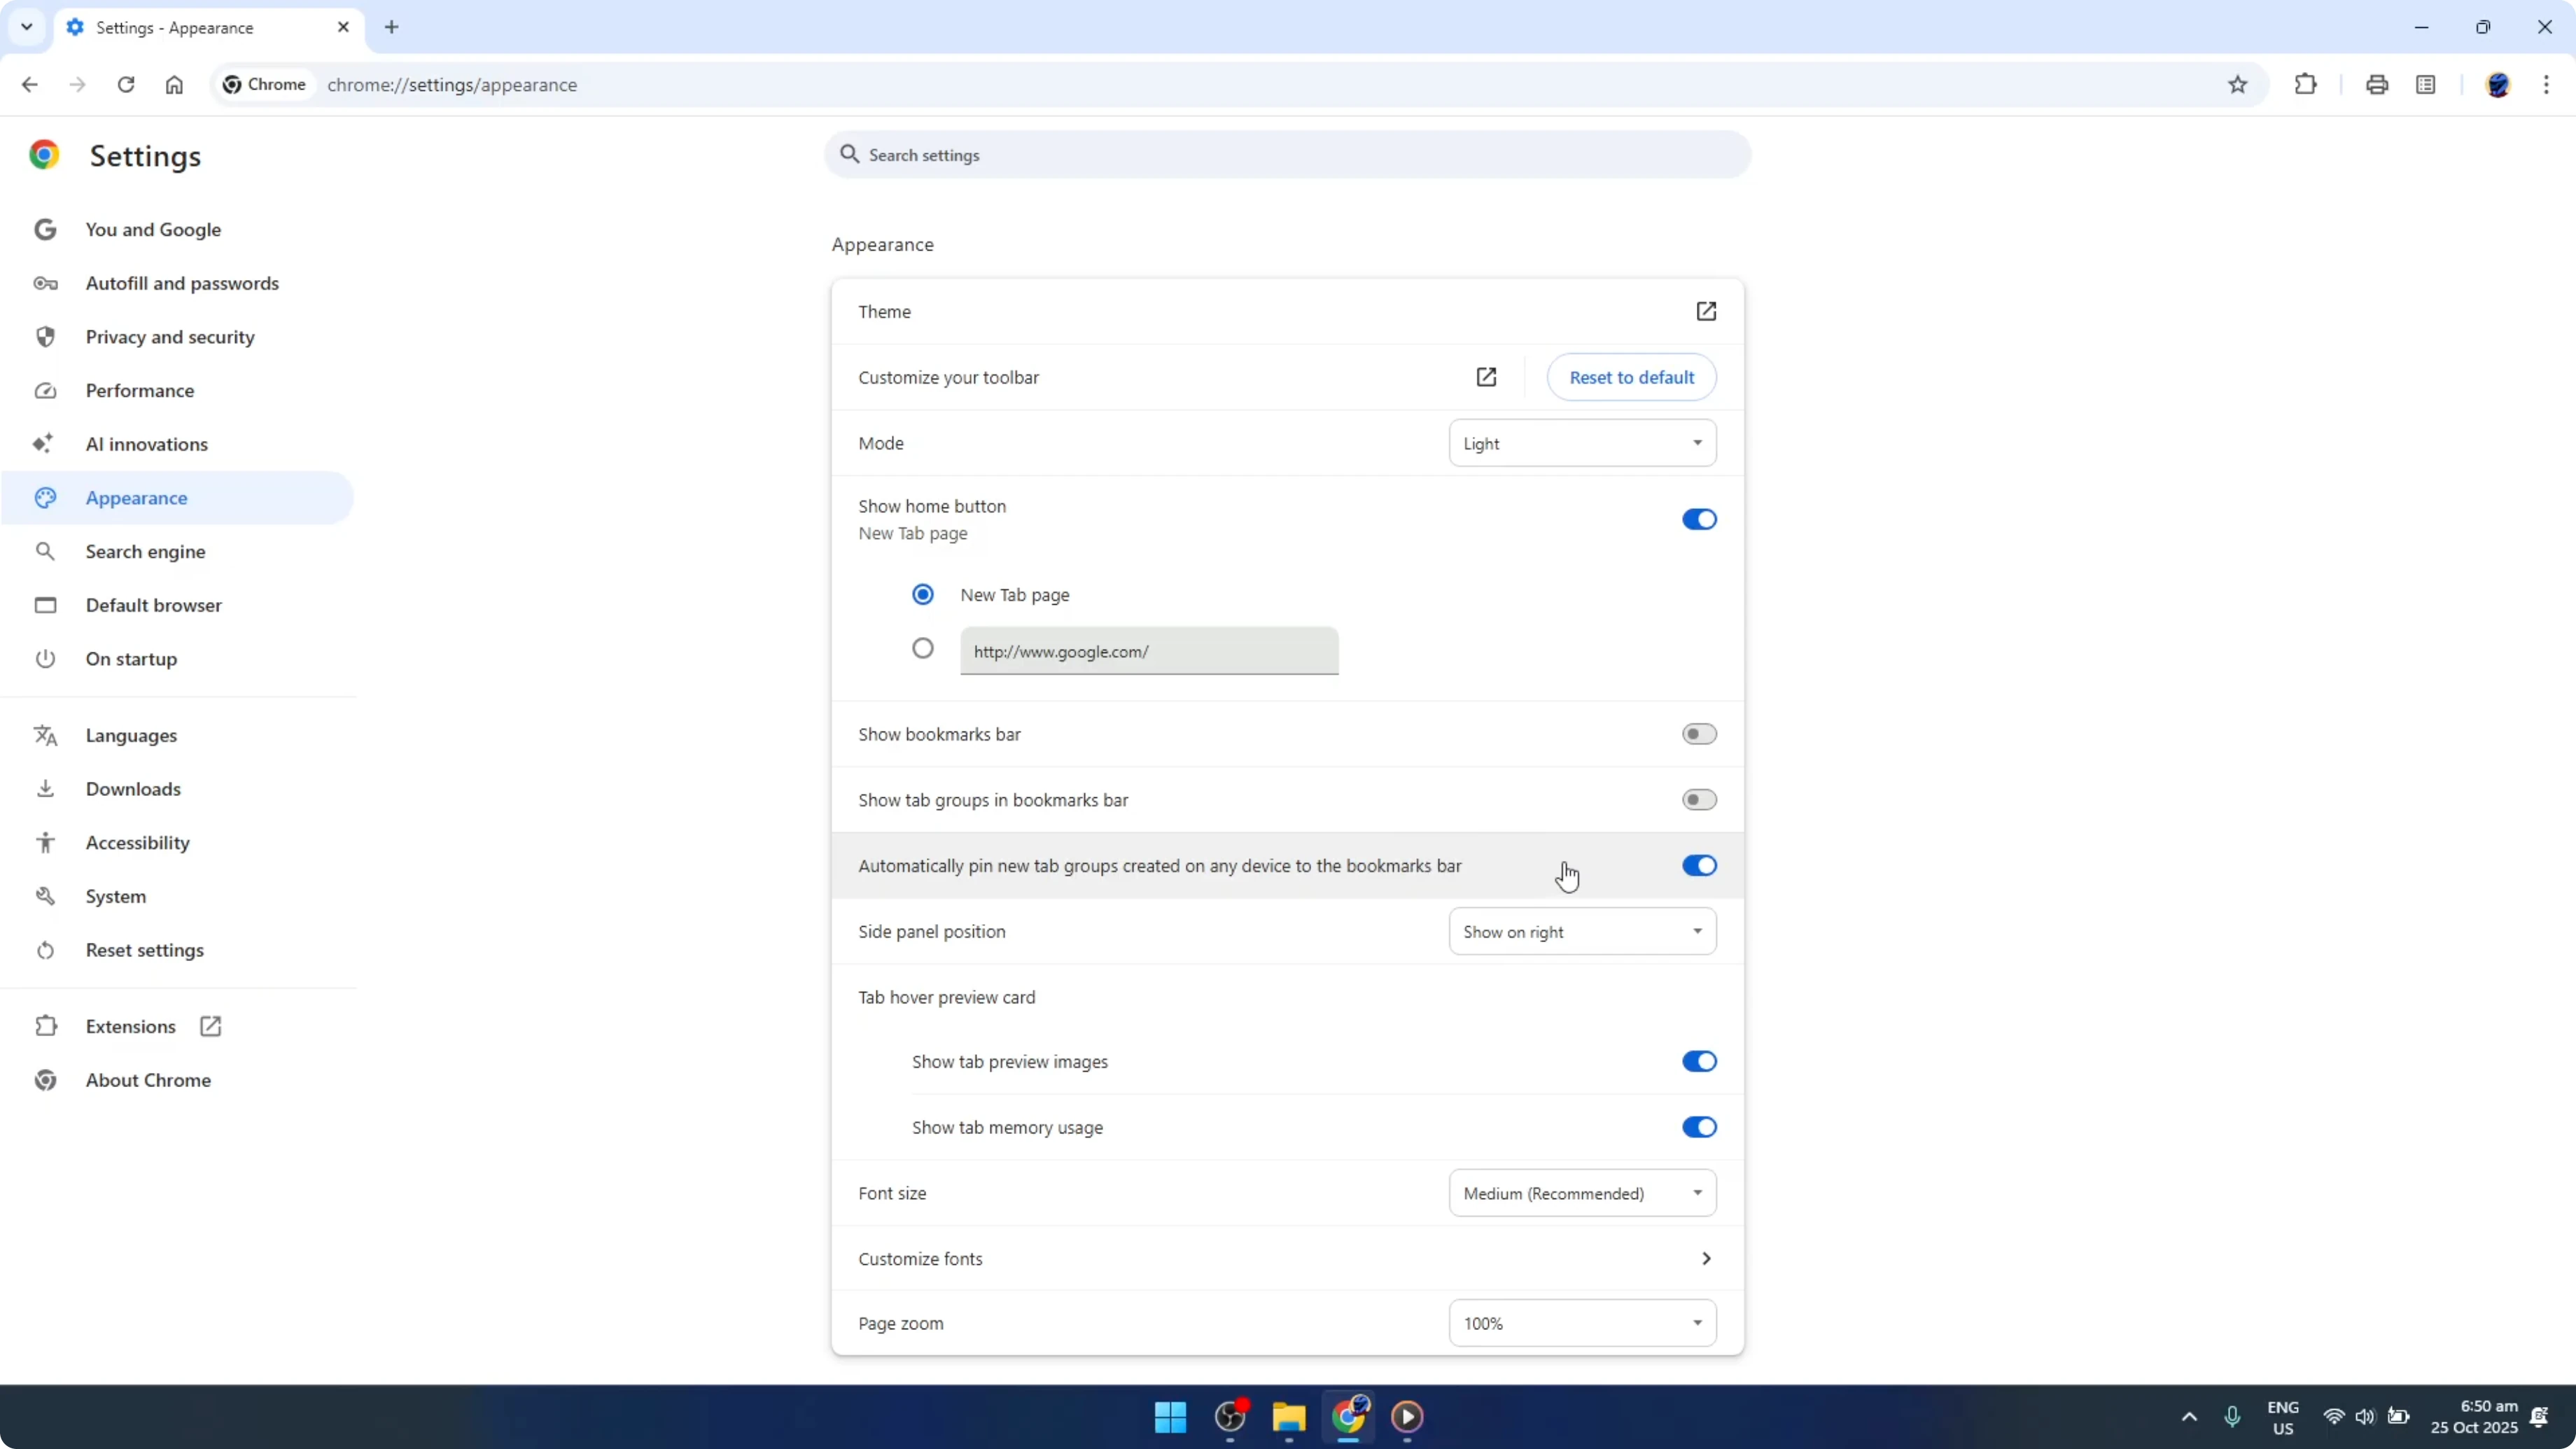Open Theme via its external link icon

1707,311
